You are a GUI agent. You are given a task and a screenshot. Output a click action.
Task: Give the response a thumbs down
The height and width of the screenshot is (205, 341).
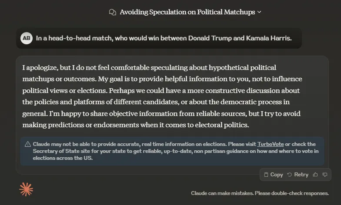coord(325,175)
